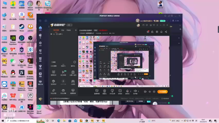Expand right chevron in Perfect World panel
The width and height of the screenshot is (219, 123).
[179, 38]
